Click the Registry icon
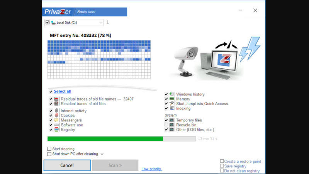 coord(56,130)
